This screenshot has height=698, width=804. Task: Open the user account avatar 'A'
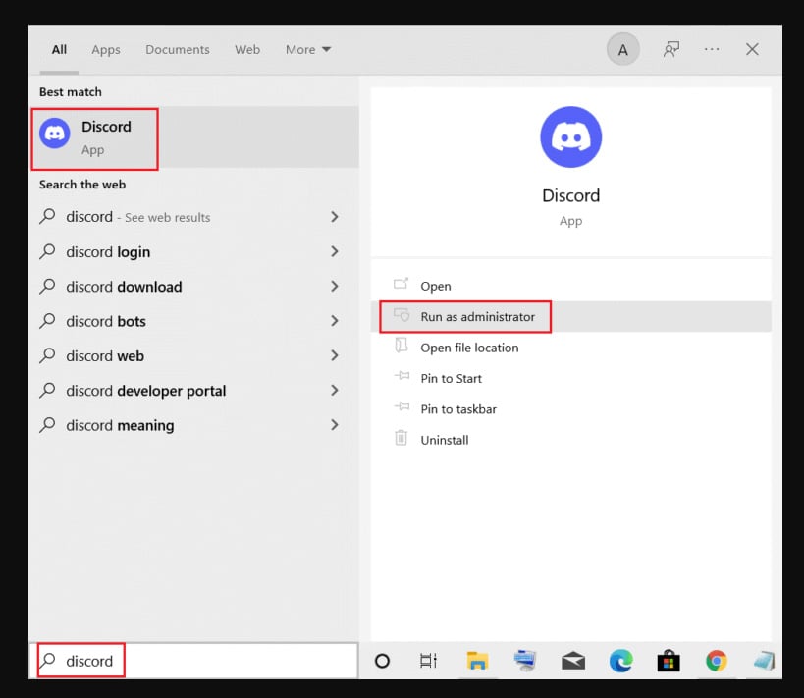pos(622,49)
